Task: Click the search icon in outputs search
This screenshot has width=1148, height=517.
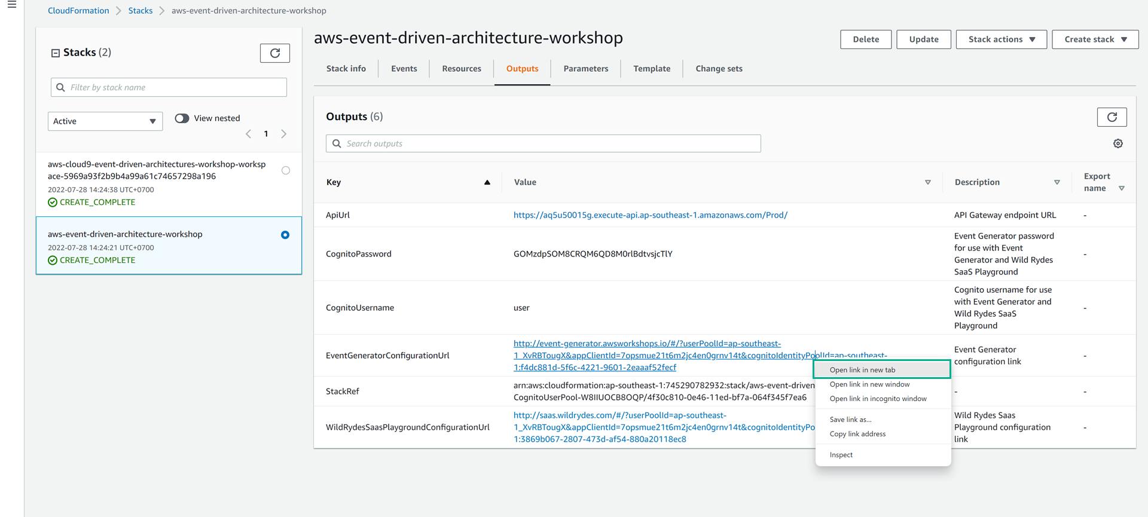Action: tap(337, 143)
